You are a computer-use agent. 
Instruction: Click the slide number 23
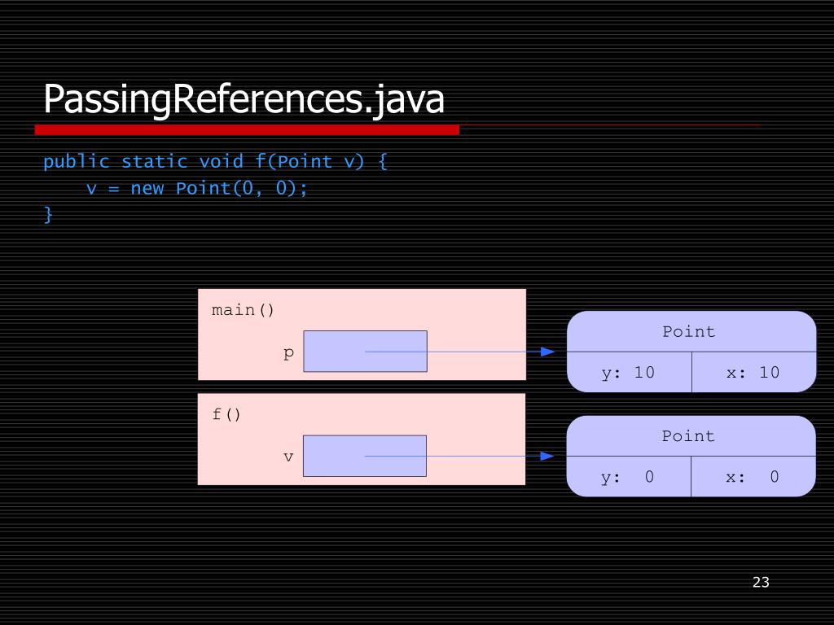761,582
